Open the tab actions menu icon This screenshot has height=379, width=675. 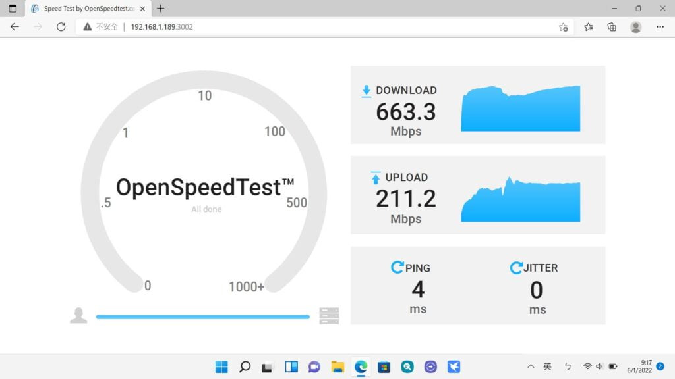click(13, 8)
